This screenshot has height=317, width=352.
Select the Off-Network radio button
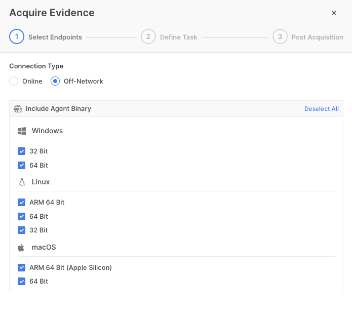55,81
